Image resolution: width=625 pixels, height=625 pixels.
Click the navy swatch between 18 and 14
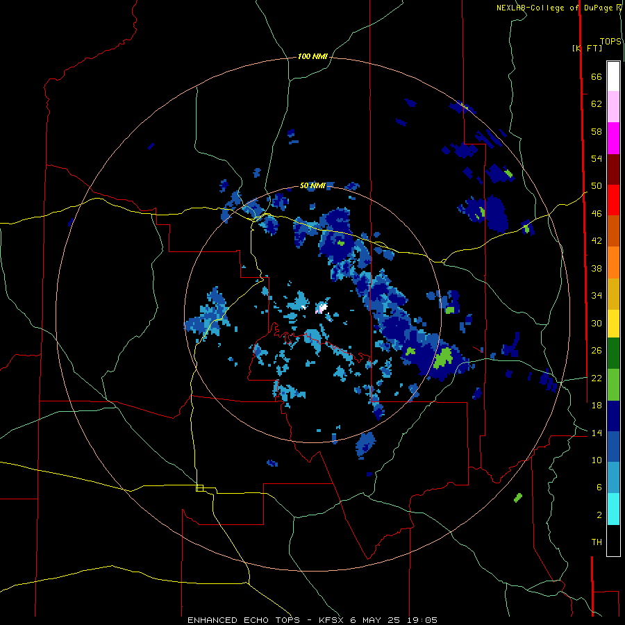coord(613,416)
